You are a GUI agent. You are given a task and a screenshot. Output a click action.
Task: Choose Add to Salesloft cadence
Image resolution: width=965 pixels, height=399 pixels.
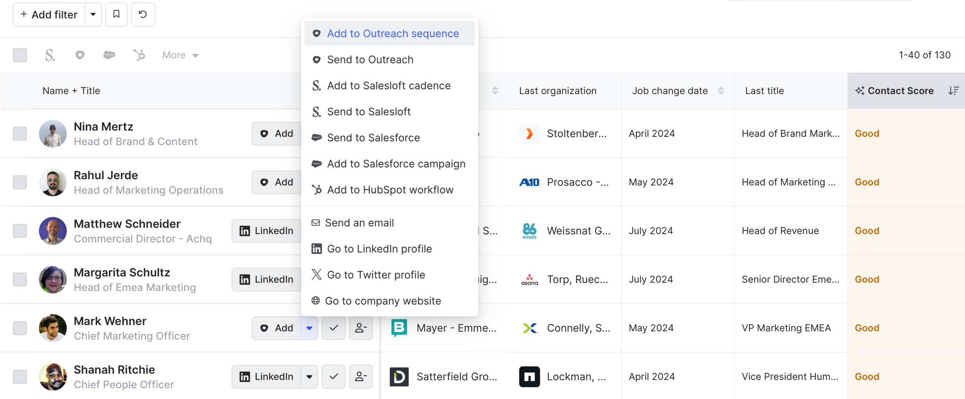coord(390,86)
